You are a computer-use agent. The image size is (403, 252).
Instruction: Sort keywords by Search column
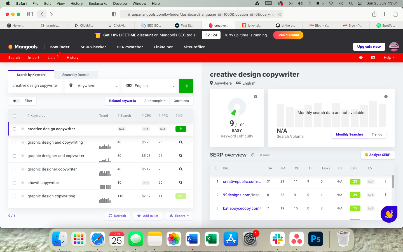point(124,116)
